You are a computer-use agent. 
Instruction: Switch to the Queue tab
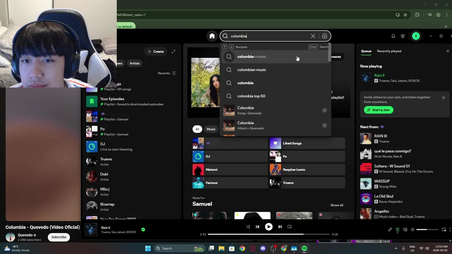coord(366,51)
